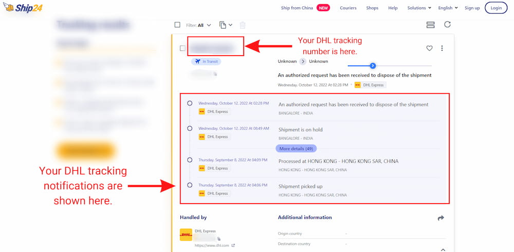Open the three-dot shipment menu
514x252 pixels.
click(x=442, y=48)
